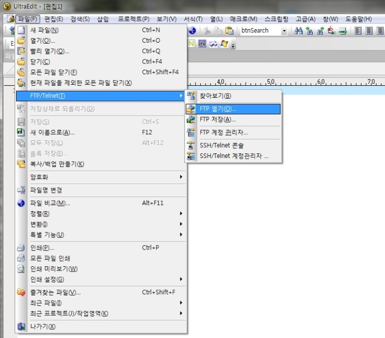The width and height of the screenshot is (385, 338).
Task: Click the green printer-style toolbar icon
Action: [x=342, y=31]
